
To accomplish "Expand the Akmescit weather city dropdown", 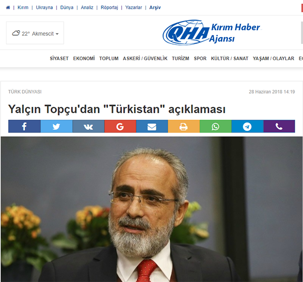I will point(35,33).
